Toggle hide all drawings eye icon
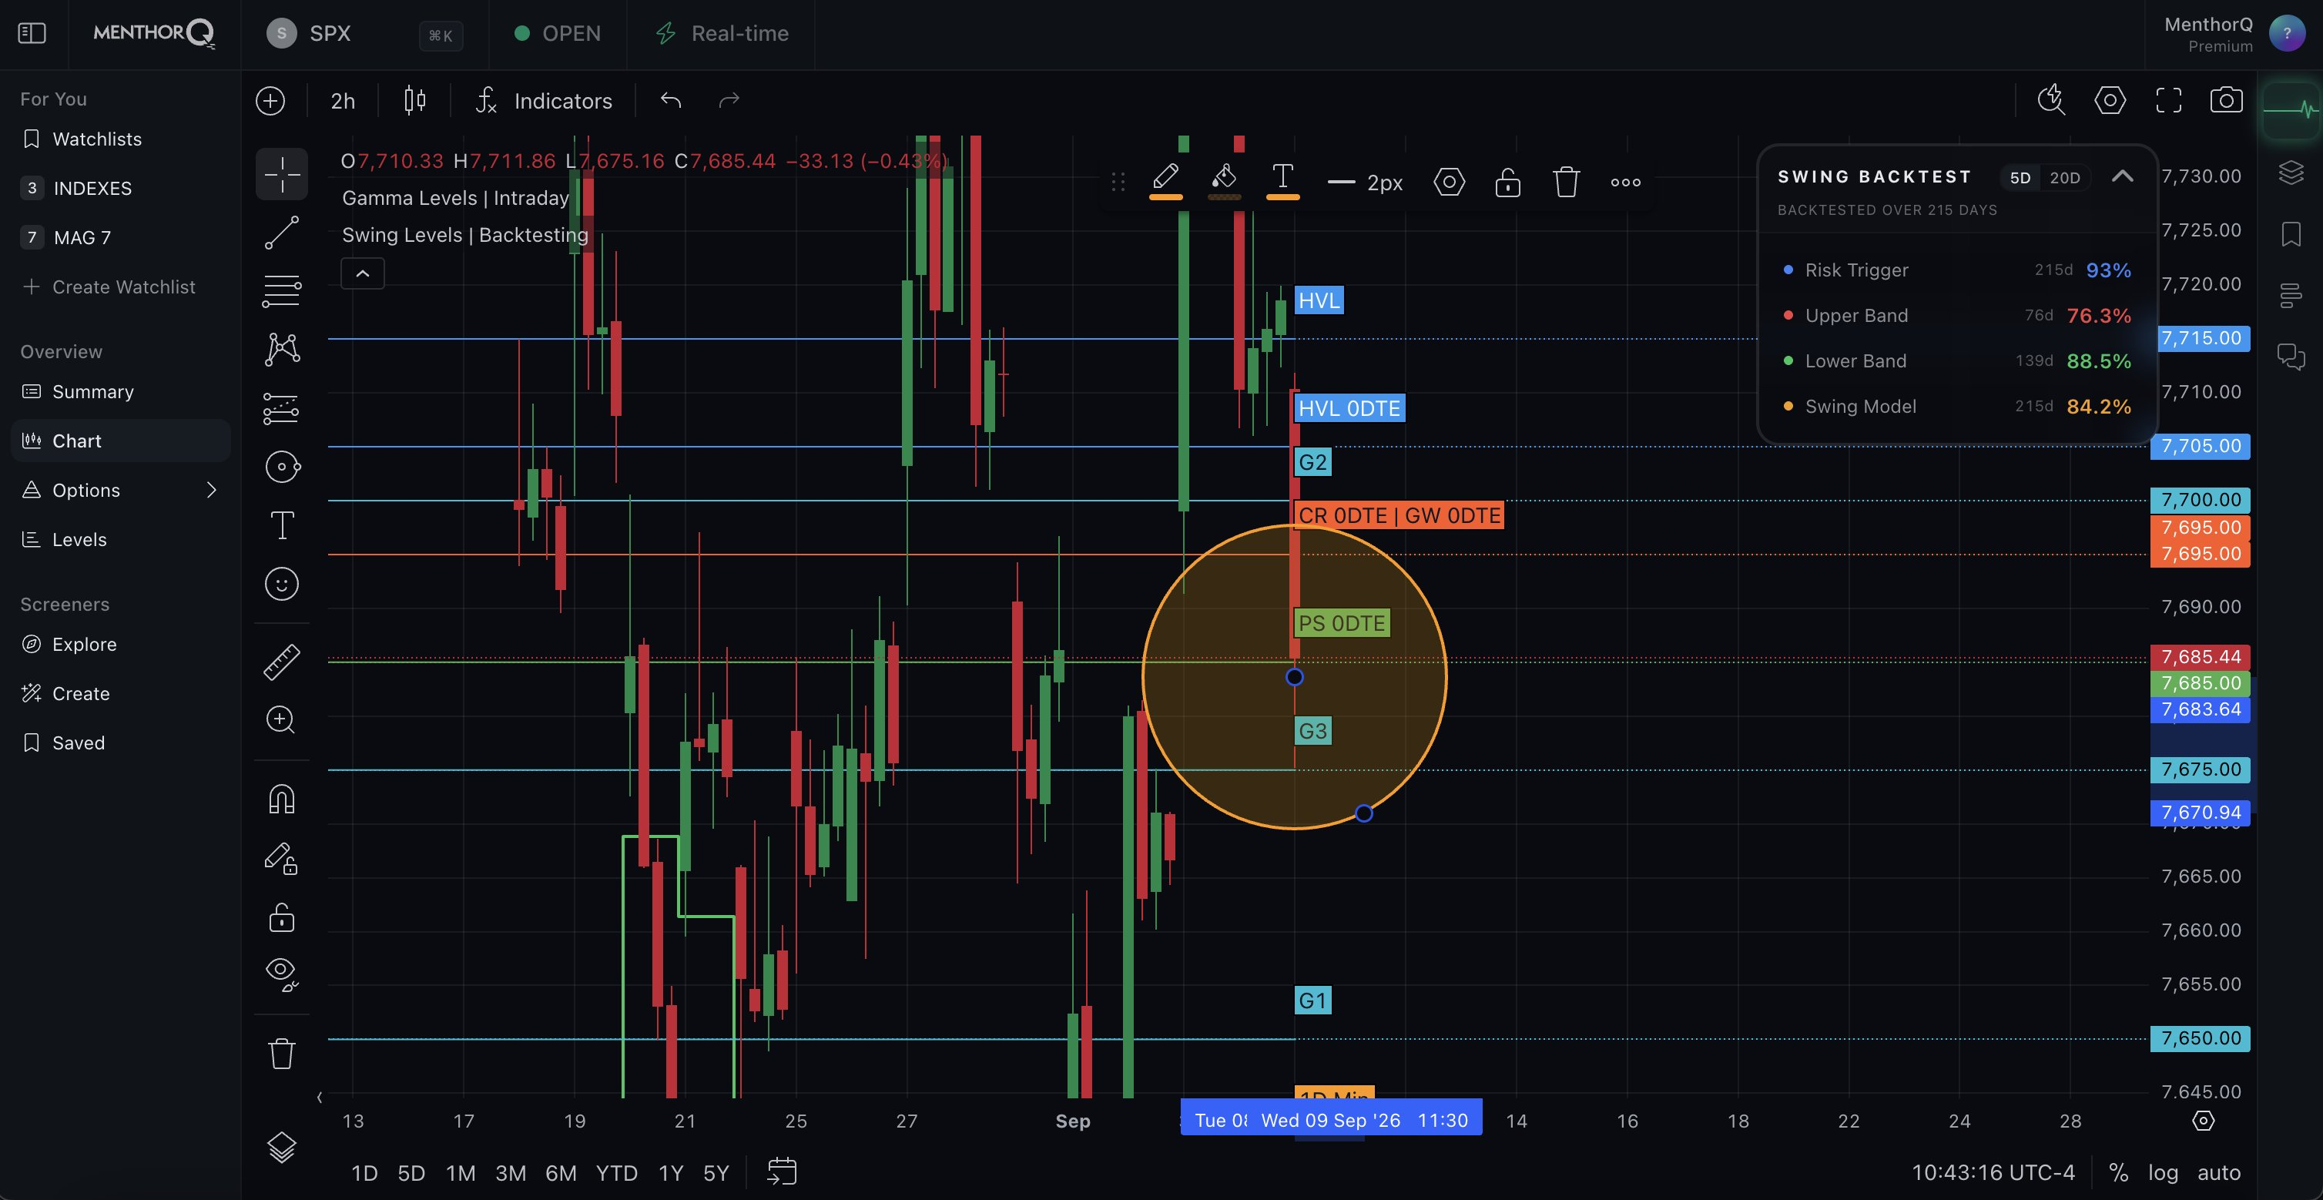This screenshot has width=2323, height=1200. point(281,974)
